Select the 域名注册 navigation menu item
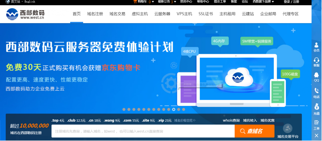This screenshot has height=141, width=322. [95, 14]
